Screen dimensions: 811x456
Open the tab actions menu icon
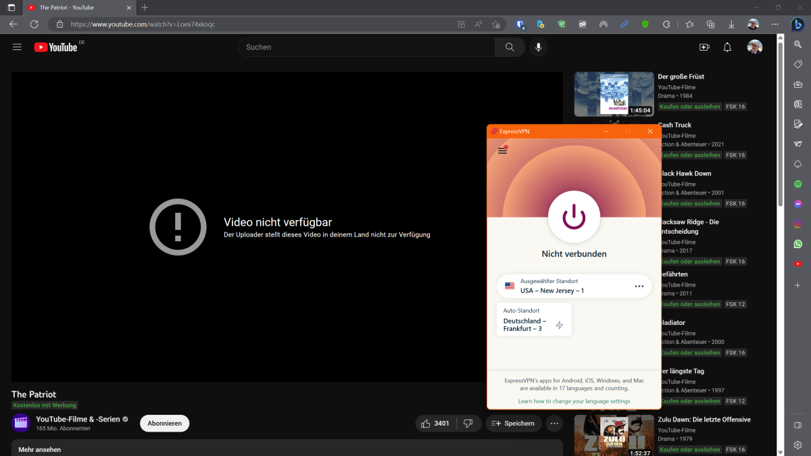11,7
